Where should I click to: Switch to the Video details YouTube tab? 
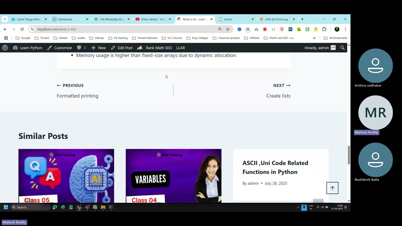click(x=153, y=19)
